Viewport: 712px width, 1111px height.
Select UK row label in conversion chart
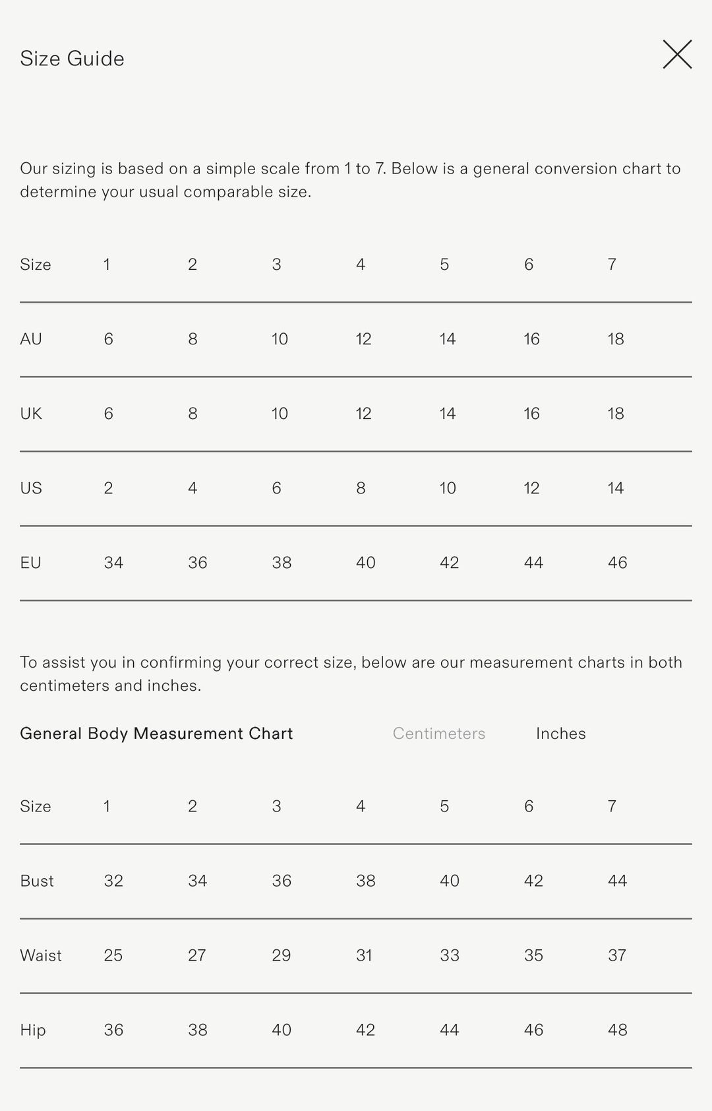[x=31, y=414]
